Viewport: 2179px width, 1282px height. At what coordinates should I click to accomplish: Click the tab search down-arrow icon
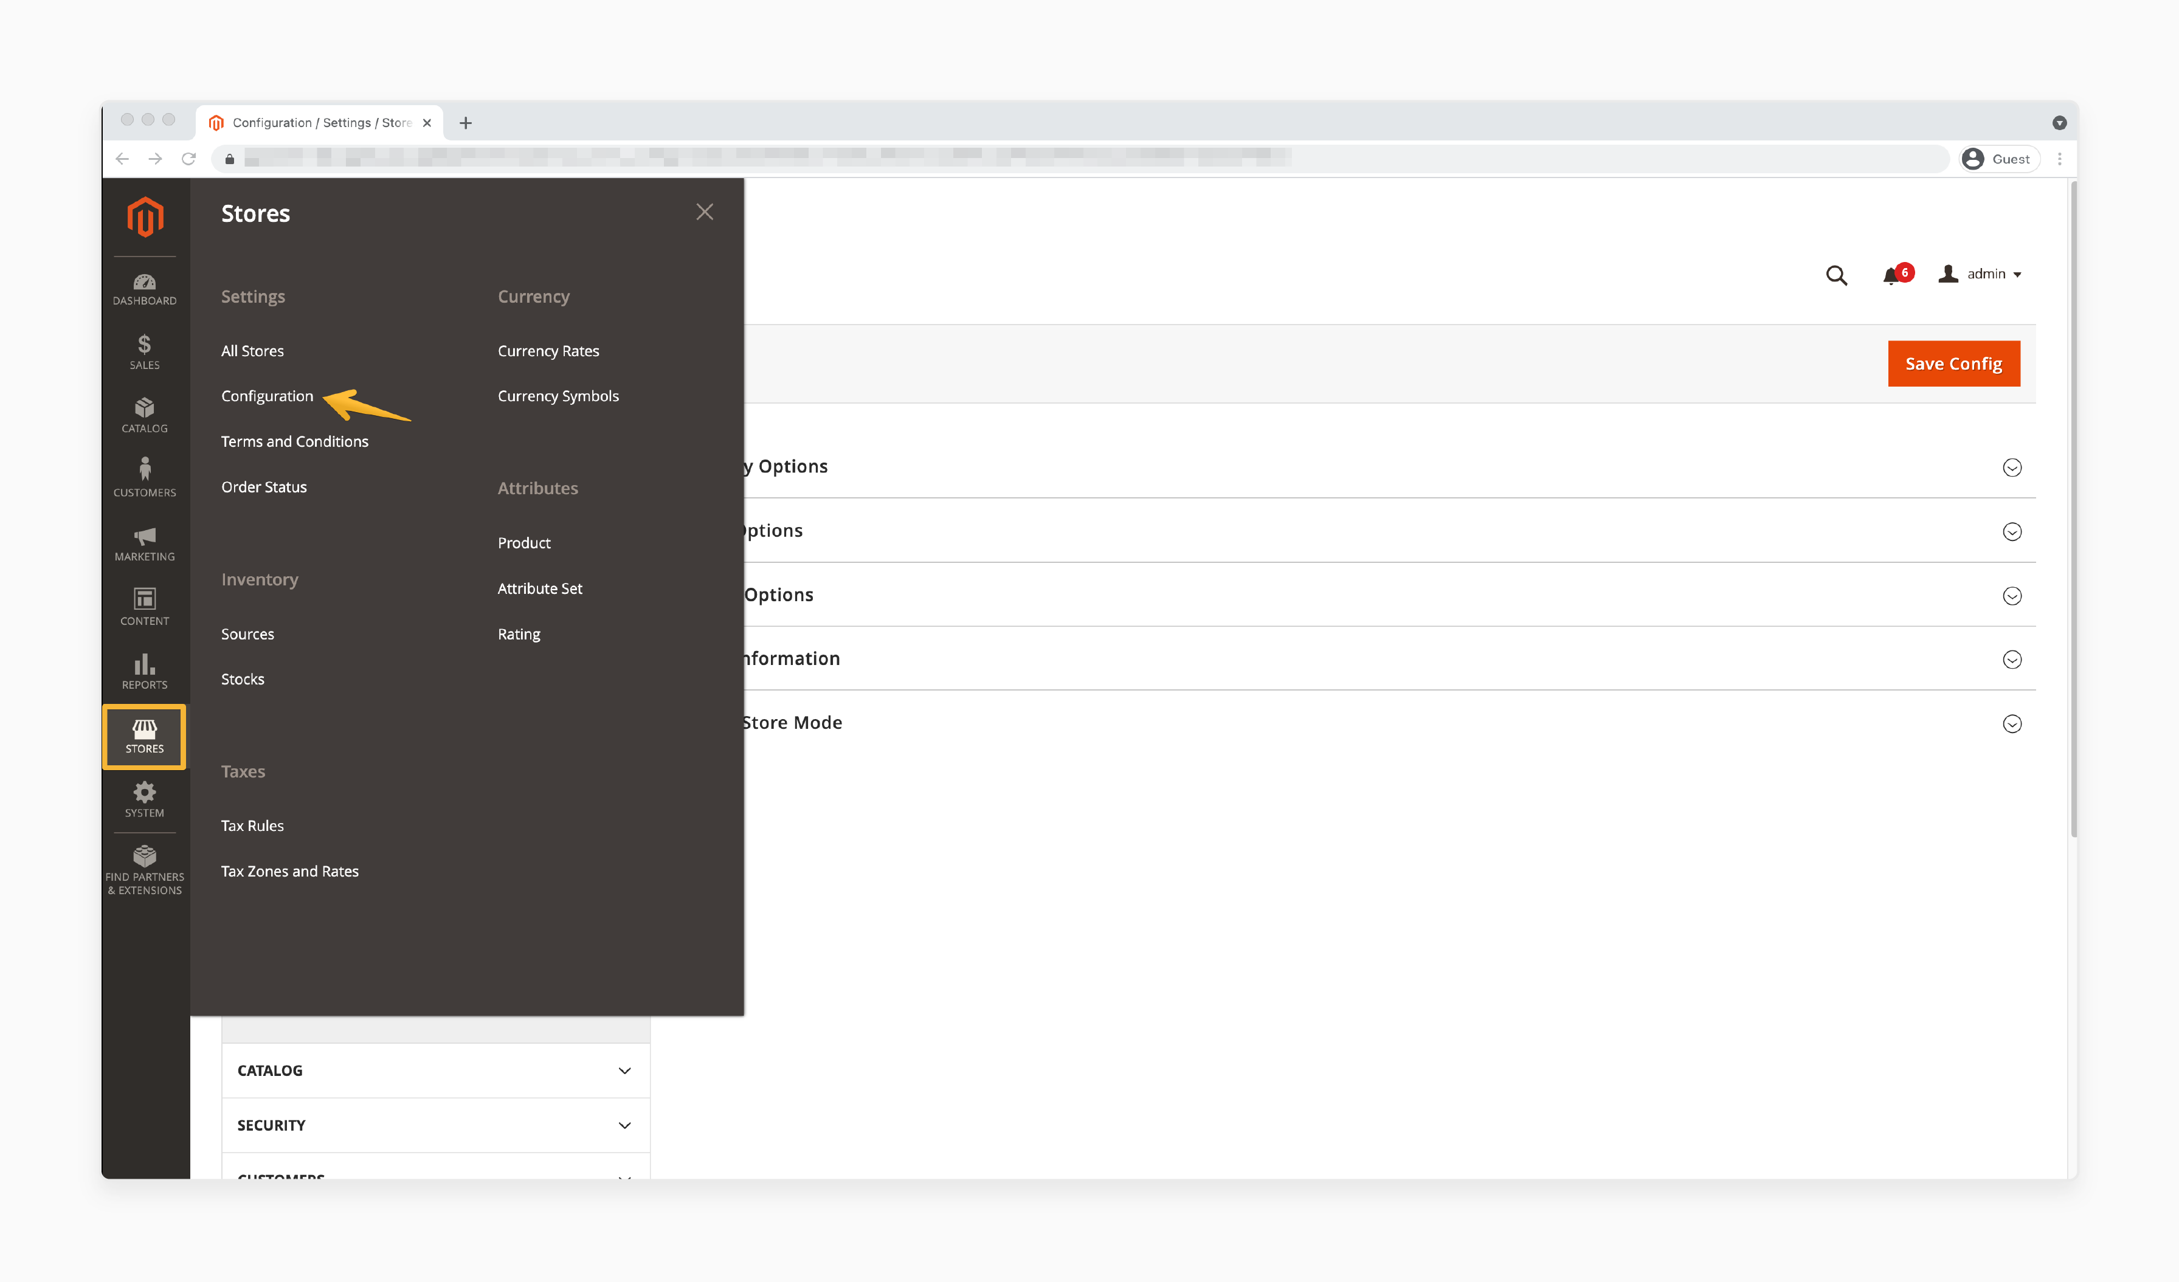[2059, 123]
